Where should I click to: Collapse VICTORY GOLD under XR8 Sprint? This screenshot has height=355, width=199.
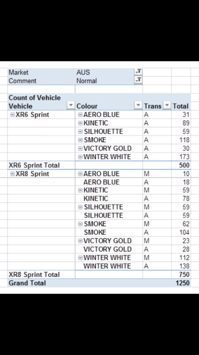80,241
